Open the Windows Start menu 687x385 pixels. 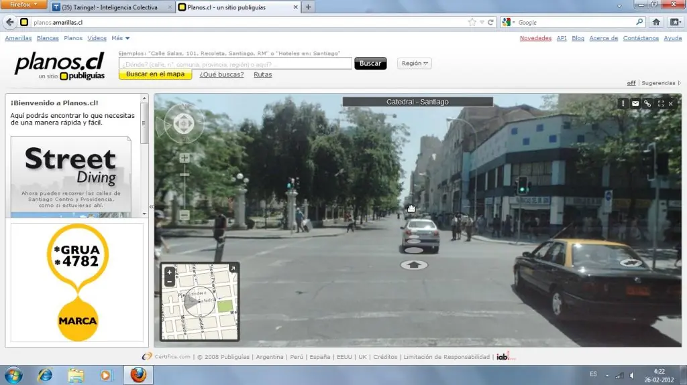coord(13,376)
